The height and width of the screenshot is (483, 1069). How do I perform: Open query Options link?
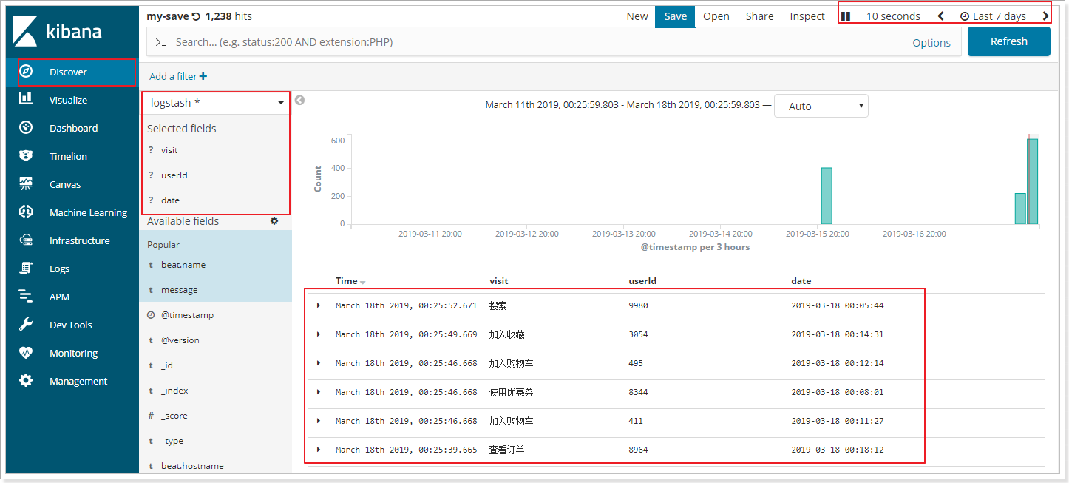coord(931,43)
